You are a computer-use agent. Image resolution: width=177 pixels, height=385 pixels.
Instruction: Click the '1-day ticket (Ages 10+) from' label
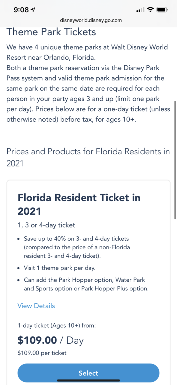57,326
